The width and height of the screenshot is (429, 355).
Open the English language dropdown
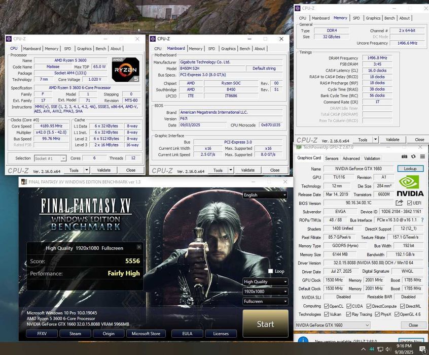265,195
